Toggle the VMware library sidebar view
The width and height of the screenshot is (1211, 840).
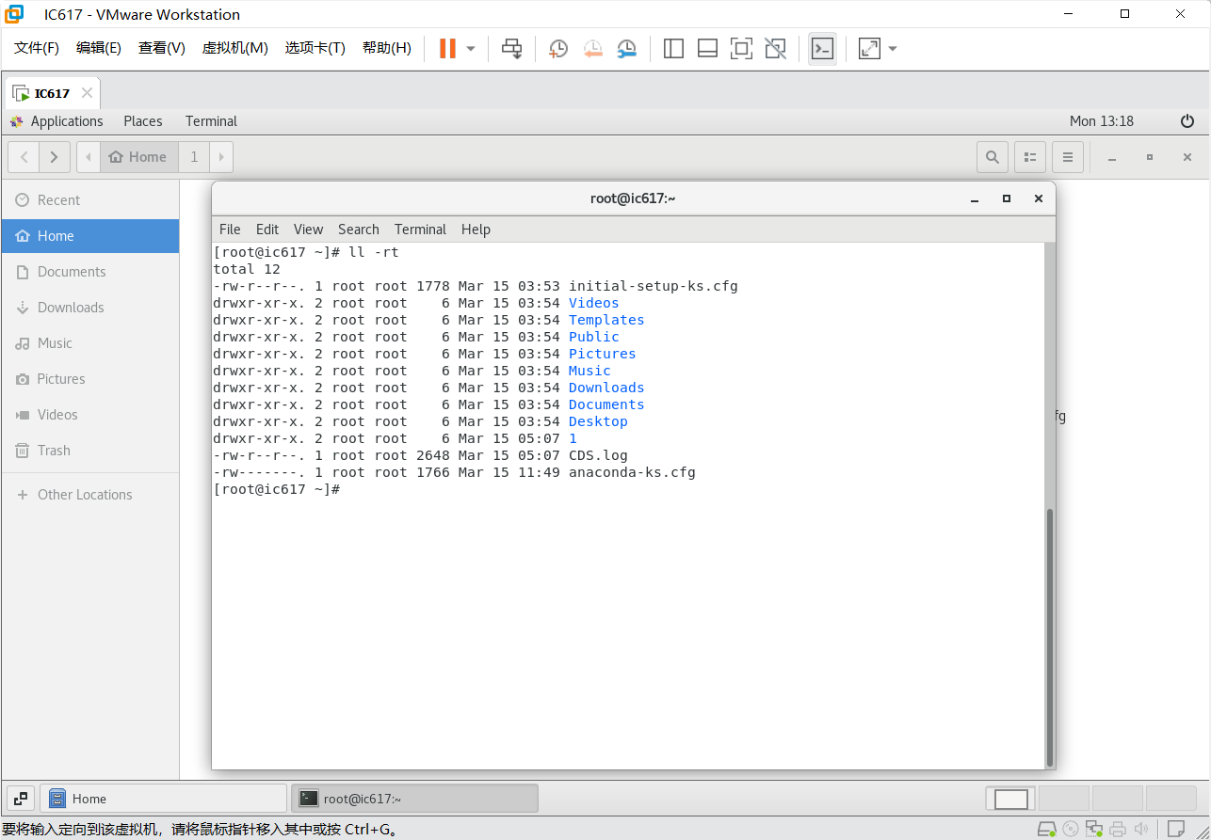tap(673, 49)
